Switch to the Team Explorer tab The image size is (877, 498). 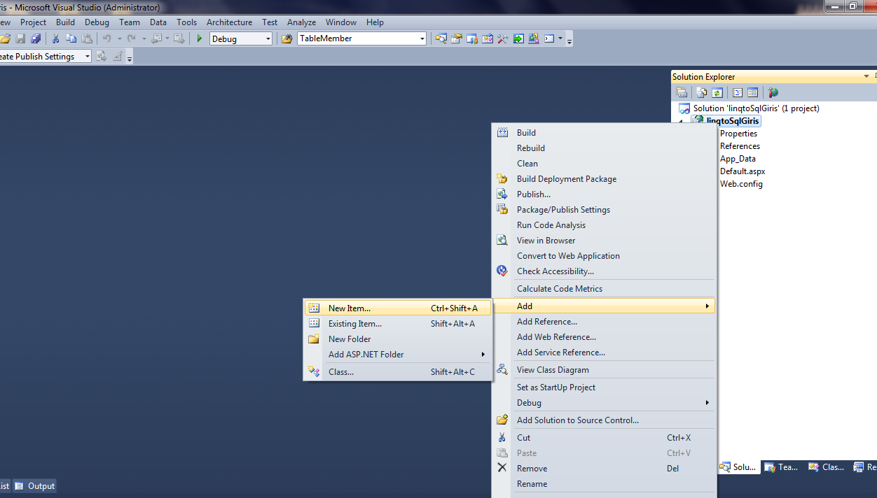[x=781, y=467]
